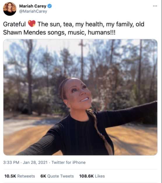Click the 108.6K like count number
Image resolution: width=162 pixels, height=183 pixels.
click(86, 176)
